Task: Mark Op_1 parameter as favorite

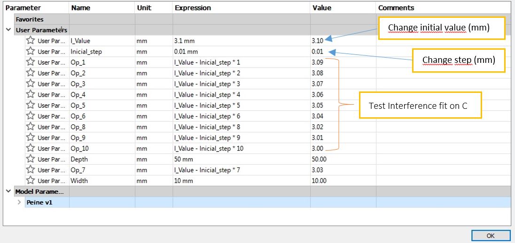Action: pyautogui.click(x=31, y=62)
